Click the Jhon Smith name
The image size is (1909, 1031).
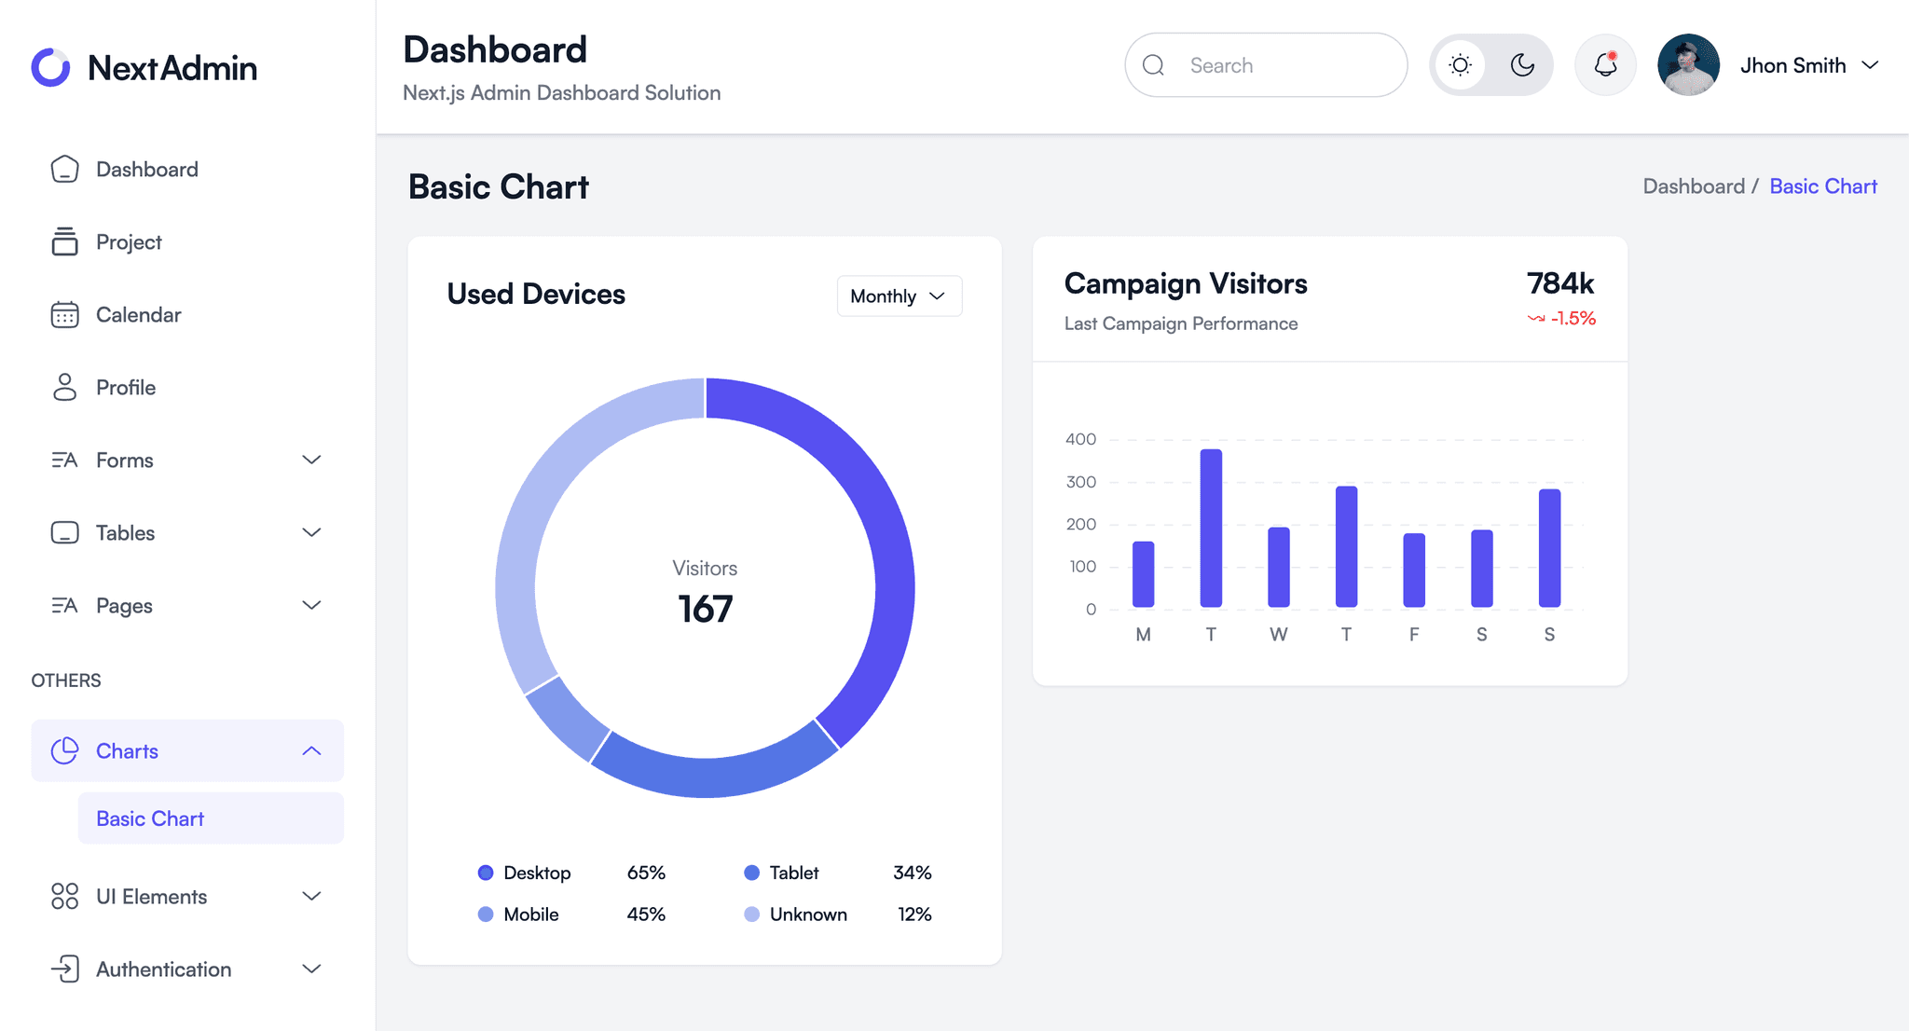point(1792,65)
